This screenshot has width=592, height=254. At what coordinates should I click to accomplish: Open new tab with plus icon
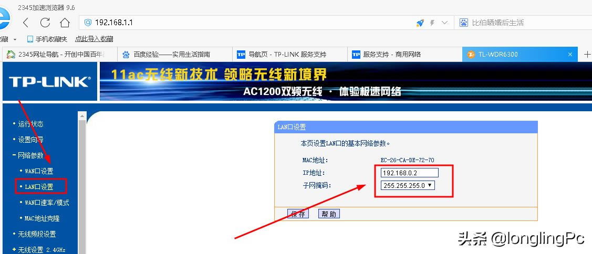(587, 55)
